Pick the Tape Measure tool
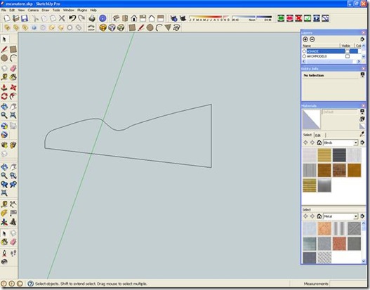 point(4,77)
